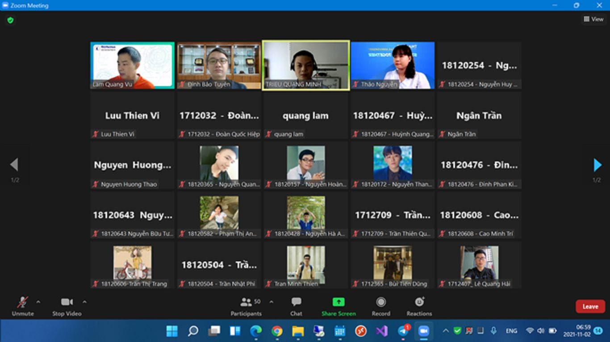Viewport: 610px width, 342px height.
Task: Open Google Chrome from the taskbar
Action: 277,331
